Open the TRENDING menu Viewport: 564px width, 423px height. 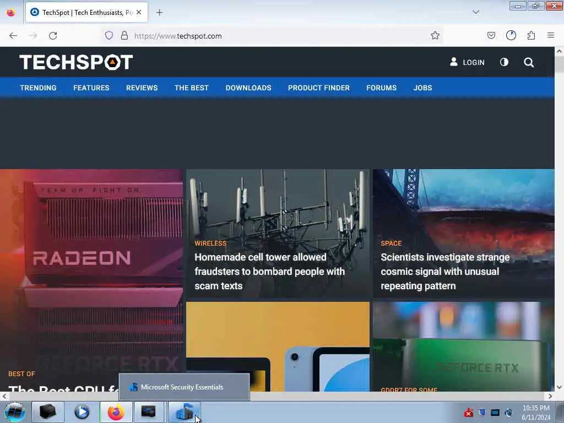(38, 88)
